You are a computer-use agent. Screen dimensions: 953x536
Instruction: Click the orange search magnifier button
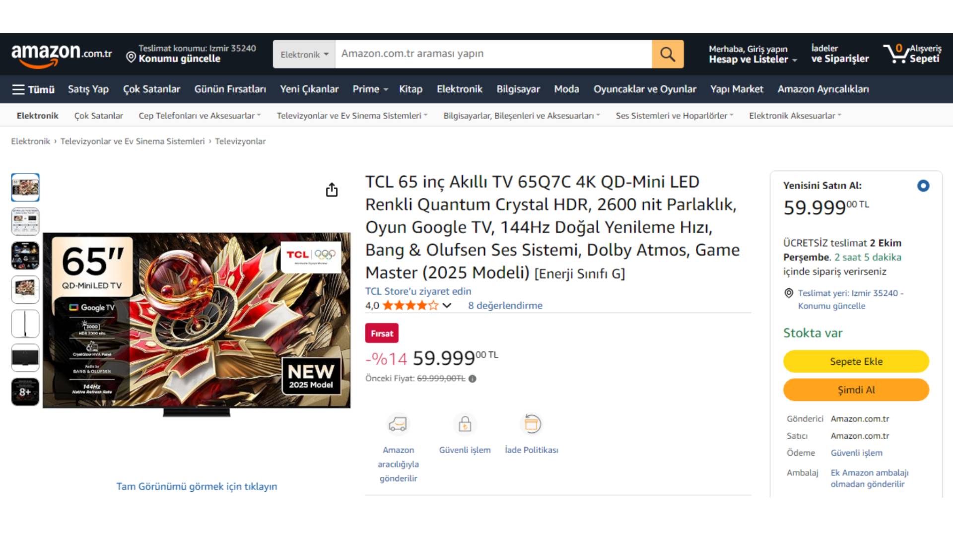coord(667,54)
